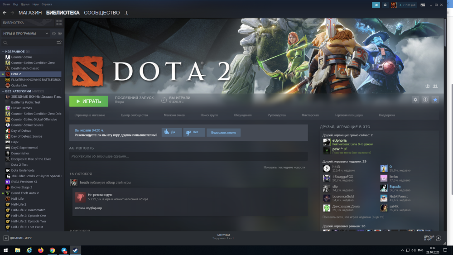Click the library search field
The height and width of the screenshot is (255, 453).
click(x=29, y=43)
